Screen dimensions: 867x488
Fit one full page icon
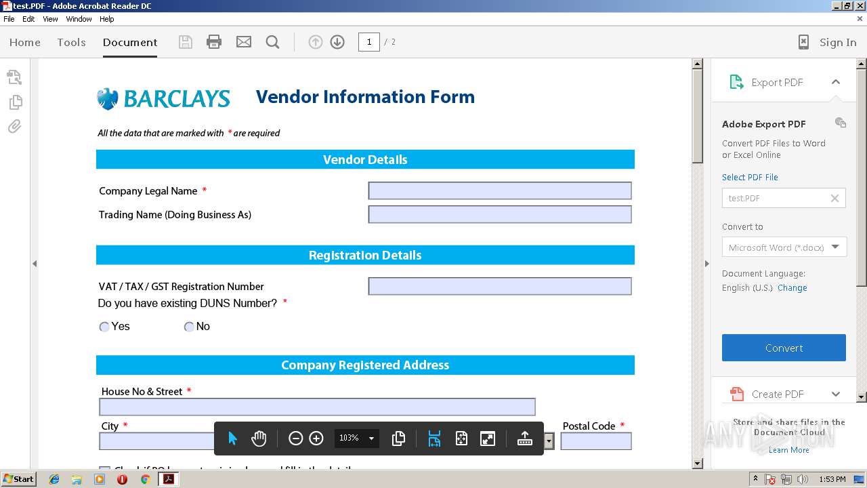pos(461,439)
